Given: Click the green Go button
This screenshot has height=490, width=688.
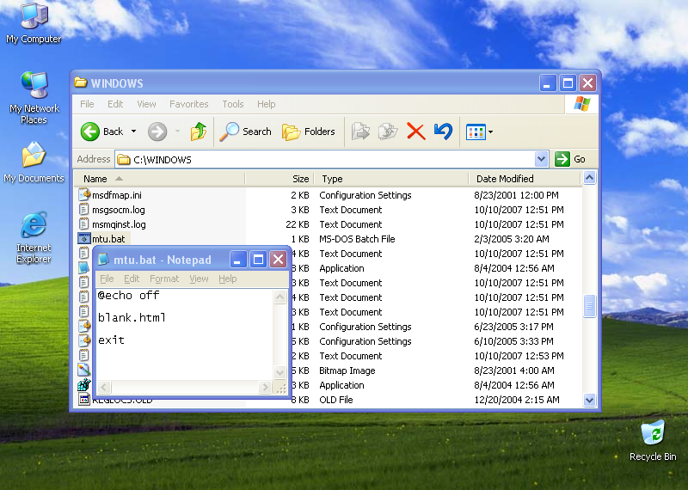Looking at the screenshot, I should coord(570,159).
